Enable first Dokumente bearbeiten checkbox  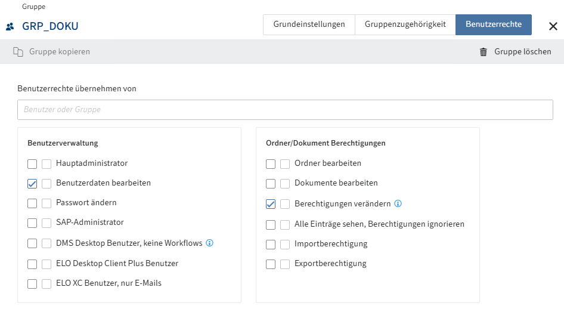(x=271, y=184)
